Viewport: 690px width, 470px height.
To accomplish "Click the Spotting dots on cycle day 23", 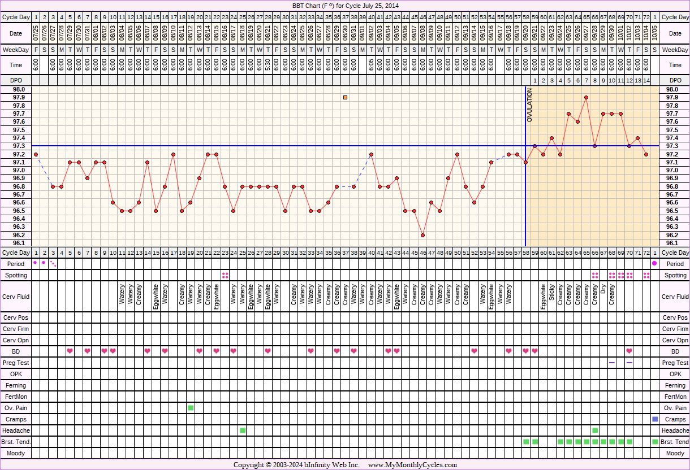I will 225,275.
